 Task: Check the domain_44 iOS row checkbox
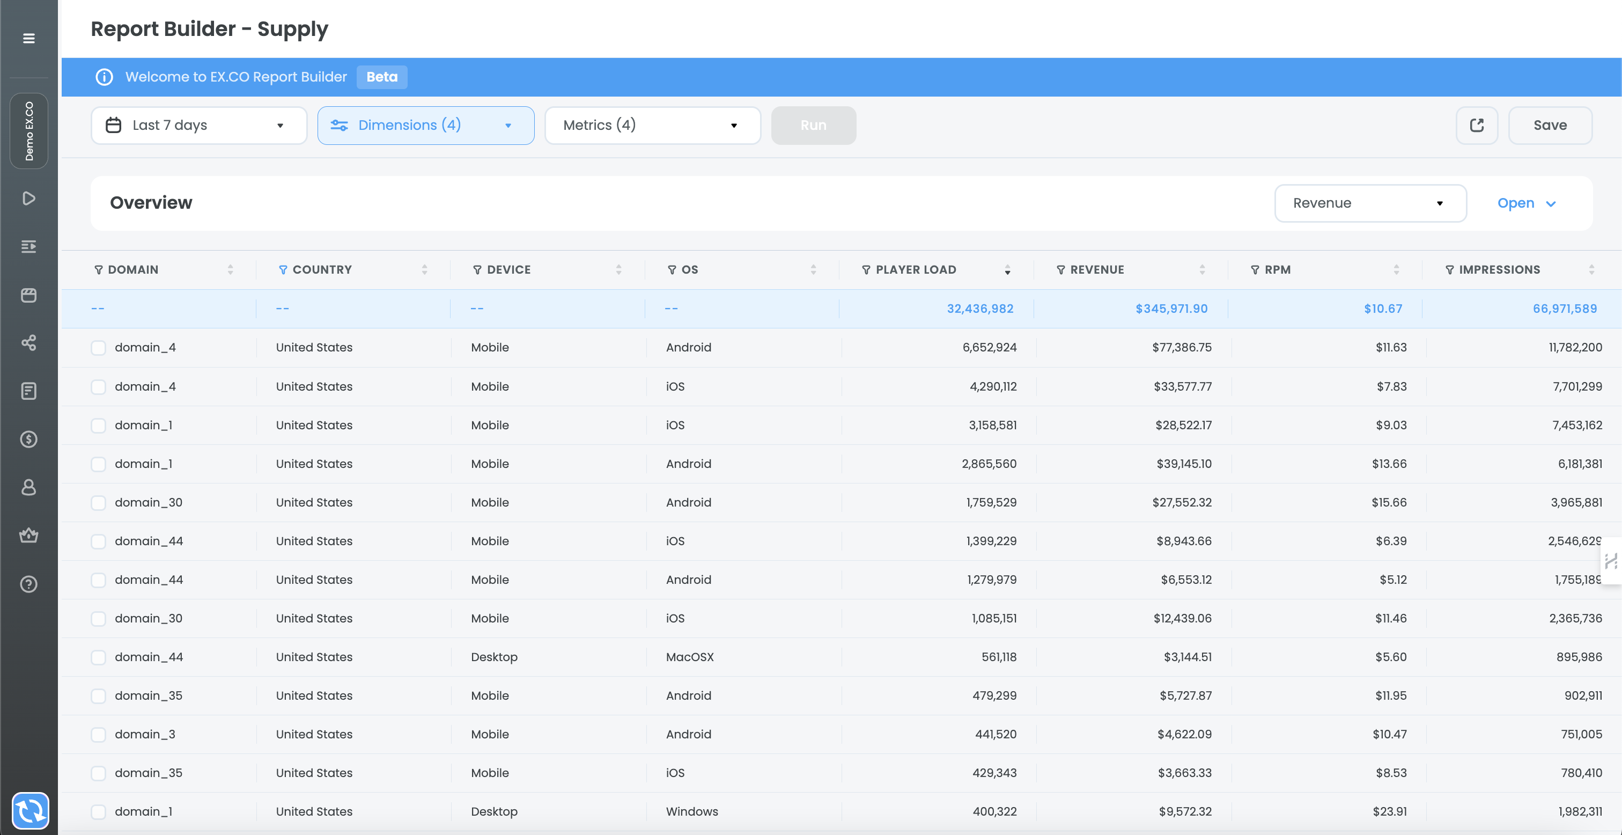(x=98, y=541)
